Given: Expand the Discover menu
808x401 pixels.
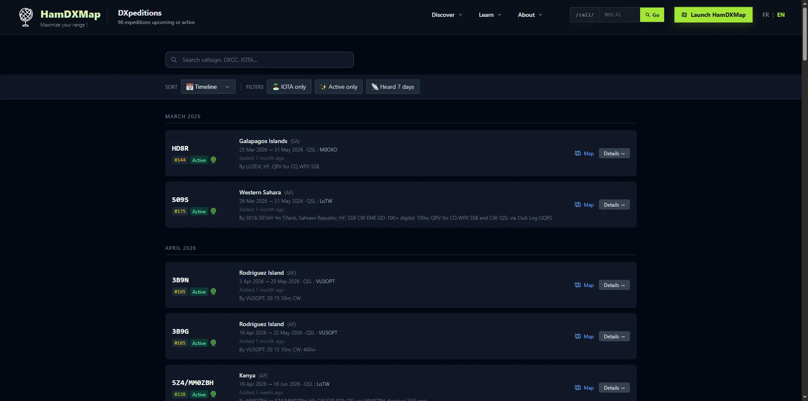Looking at the screenshot, I should point(447,15).
